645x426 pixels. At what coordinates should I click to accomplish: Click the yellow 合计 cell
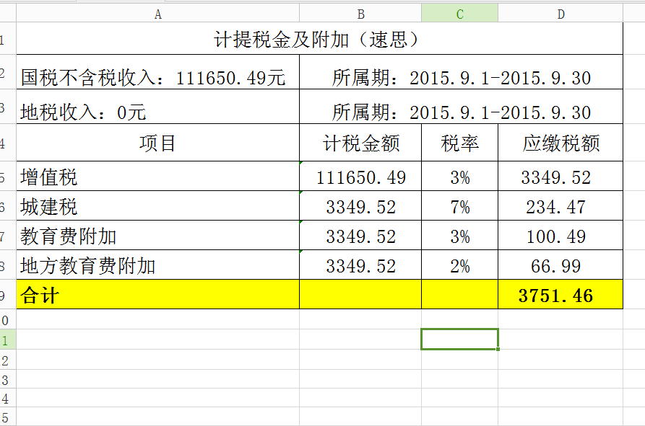coord(157,295)
